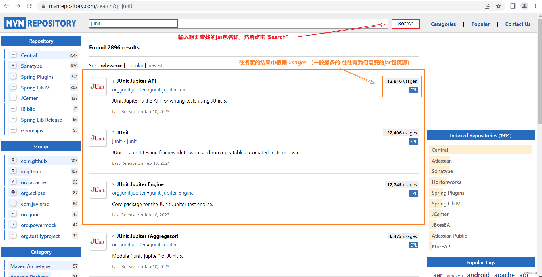Image resolution: width=542 pixels, height=277 pixels.
Task: Sort results by newest
Action: point(155,66)
